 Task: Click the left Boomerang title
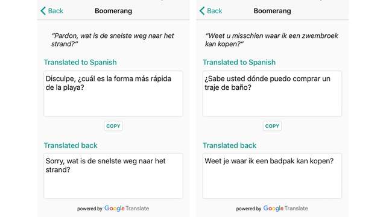(x=113, y=11)
